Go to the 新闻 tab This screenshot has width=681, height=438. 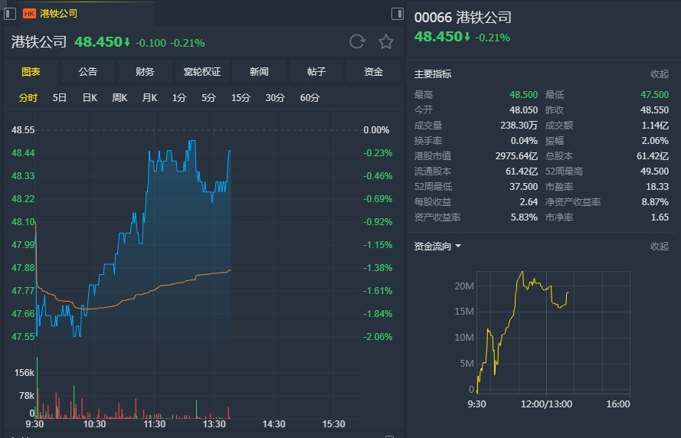pos(259,72)
